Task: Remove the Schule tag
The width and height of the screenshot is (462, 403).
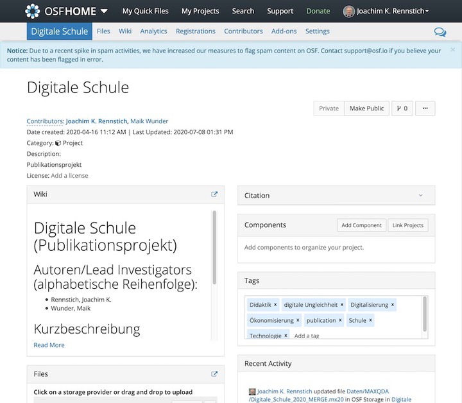Action: click(370, 320)
